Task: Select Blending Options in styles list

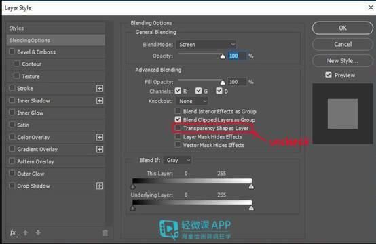Action: click(56, 40)
